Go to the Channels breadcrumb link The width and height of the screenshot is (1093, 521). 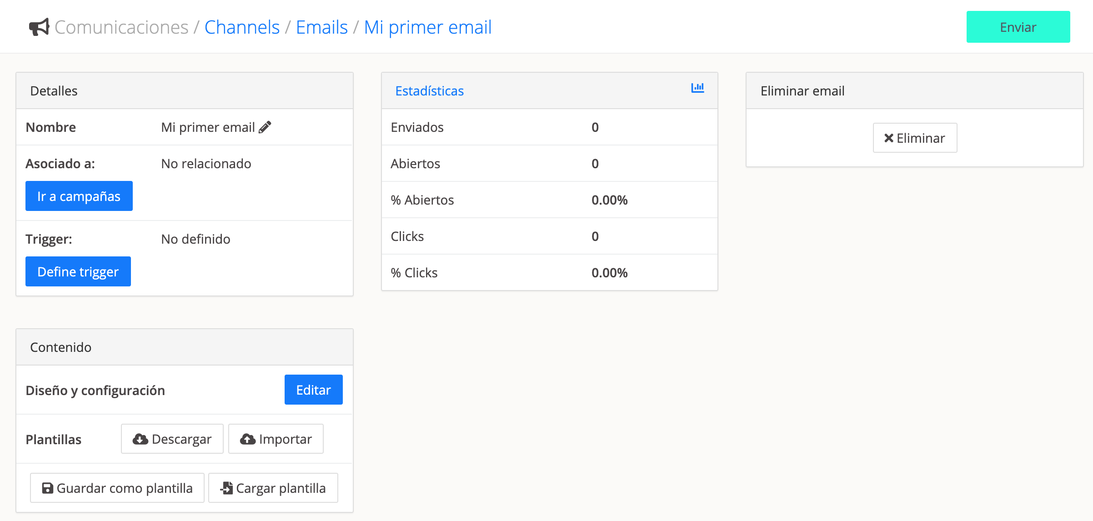click(x=242, y=27)
